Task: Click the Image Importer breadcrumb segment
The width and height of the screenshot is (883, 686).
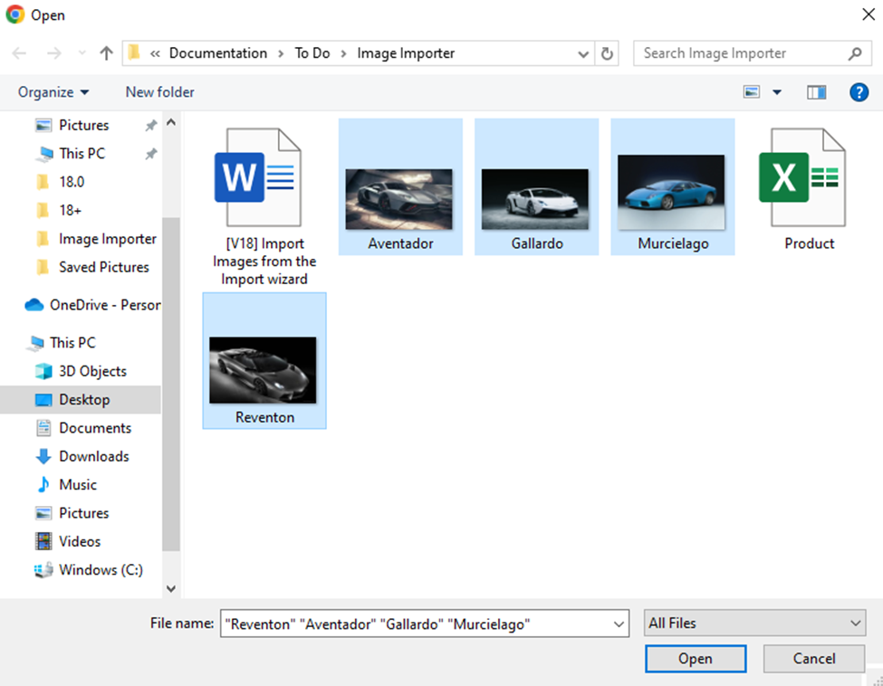Action: [406, 53]
